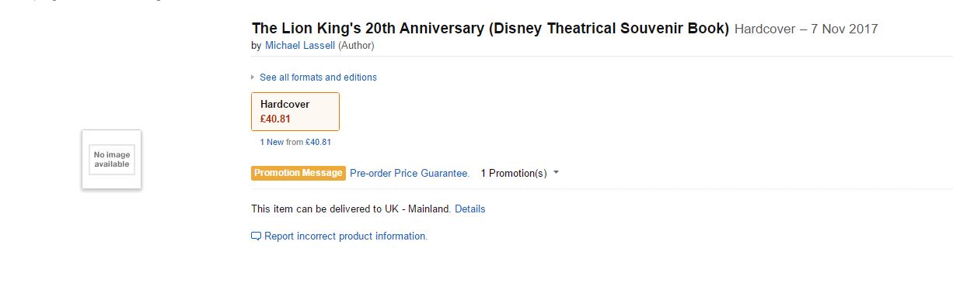The width and height of the screenshot is (953, 307).
Task: Open author Michael Lassell's page
Action: pos(300,46)
